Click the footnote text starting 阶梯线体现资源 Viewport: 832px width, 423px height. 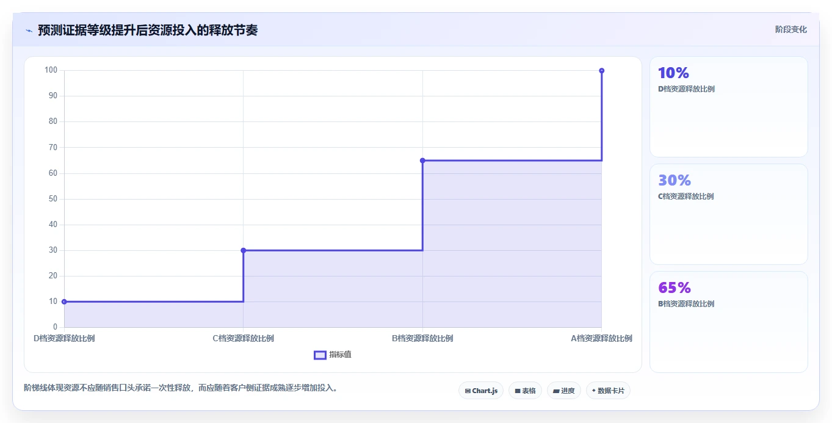(x=181, y=388)
